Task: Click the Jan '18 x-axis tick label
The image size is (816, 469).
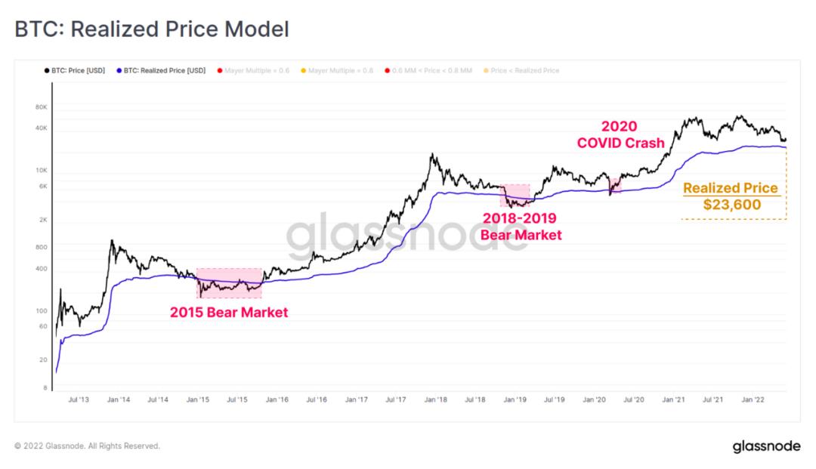Action: click(x=436, y=400)
